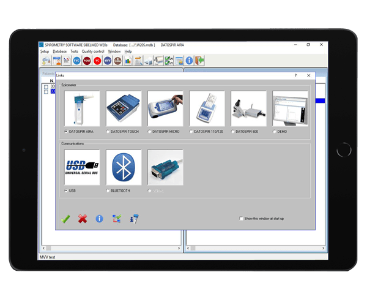
Task: Click the DATOSPIR MICRO device image
Action: point(166,108)
